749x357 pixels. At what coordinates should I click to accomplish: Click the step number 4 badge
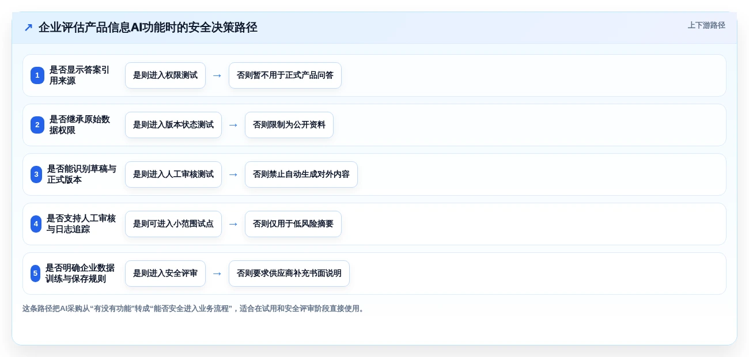pyautogui.click(x=36, y=224)
